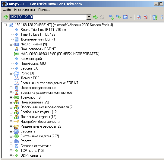The image size is (164, 160).
Task: Click the check all toolbar icon
Action: point(139,17)
